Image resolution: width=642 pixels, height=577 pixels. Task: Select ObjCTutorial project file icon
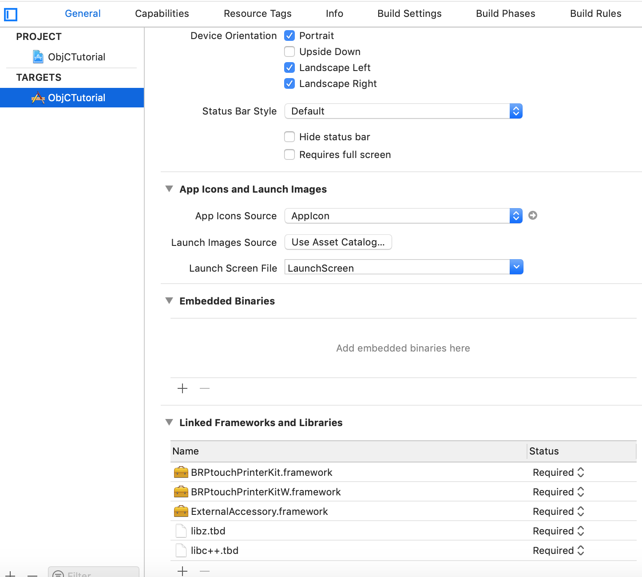point(38,57)
